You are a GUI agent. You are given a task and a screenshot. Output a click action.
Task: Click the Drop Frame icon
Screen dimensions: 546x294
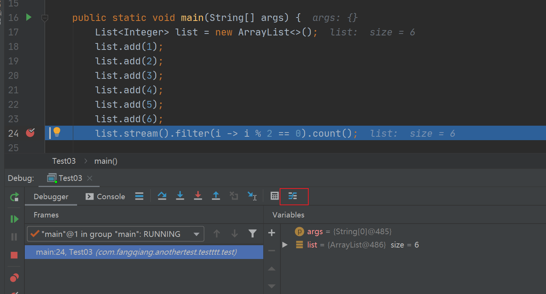click(234, 196)
